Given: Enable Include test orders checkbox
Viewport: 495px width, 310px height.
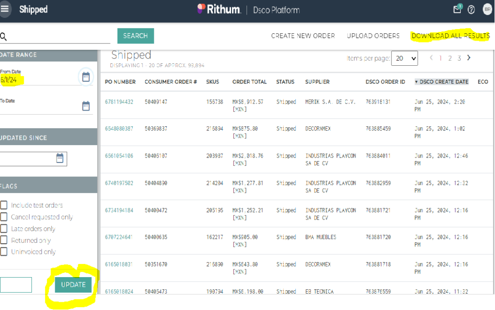Looking at the screenshot, I should (4, 205).
